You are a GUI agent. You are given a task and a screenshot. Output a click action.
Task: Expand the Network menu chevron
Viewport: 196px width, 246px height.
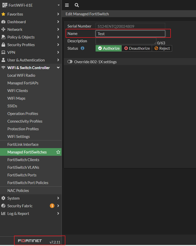coord(58,29)
